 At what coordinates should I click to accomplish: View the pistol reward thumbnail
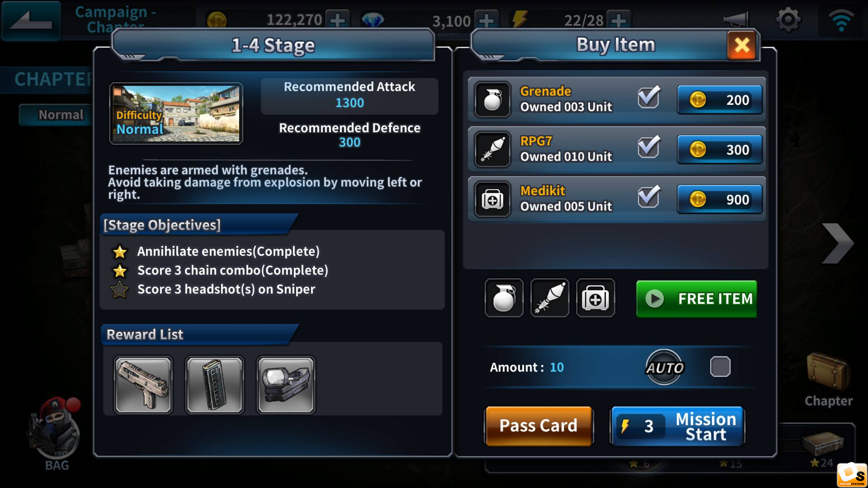(x=143, y=385)
